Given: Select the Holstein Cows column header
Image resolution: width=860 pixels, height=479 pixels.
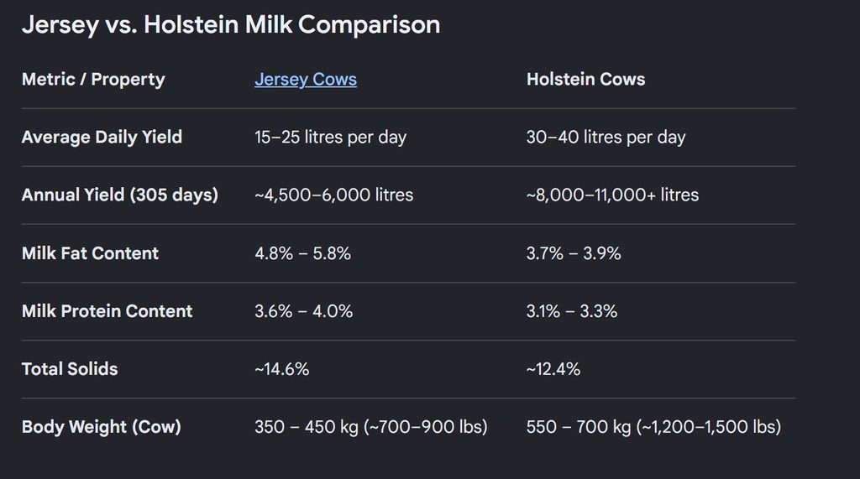Looking at the screenshot, I should [x=585, y=80].
